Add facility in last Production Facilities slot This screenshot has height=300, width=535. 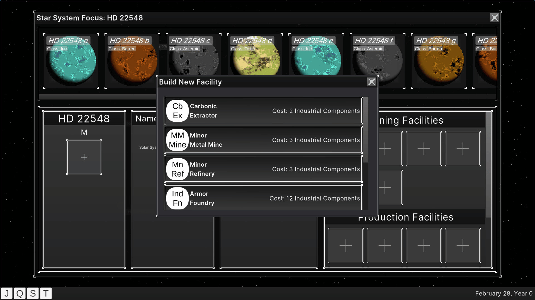pyautogui.click(x=463, y=246)
